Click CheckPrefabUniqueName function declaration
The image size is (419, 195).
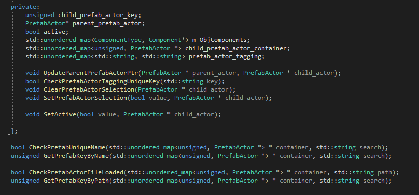pos(67,147)
